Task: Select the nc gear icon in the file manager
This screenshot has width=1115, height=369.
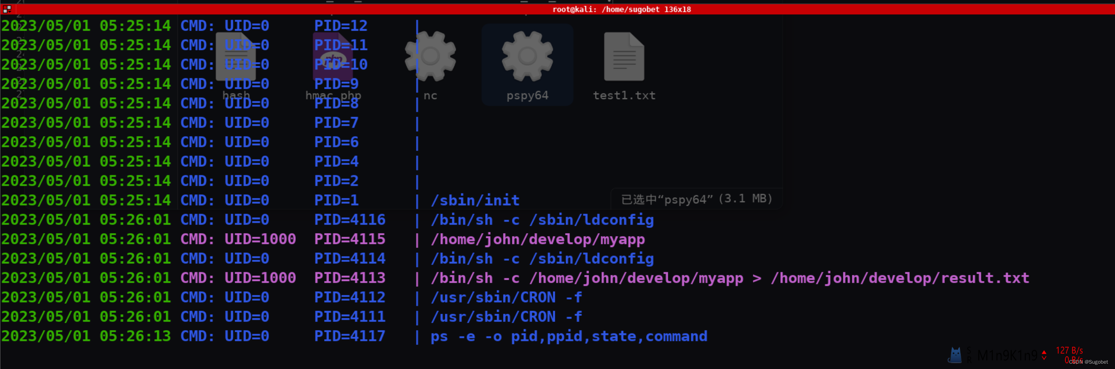Action: tap(430, 56)
